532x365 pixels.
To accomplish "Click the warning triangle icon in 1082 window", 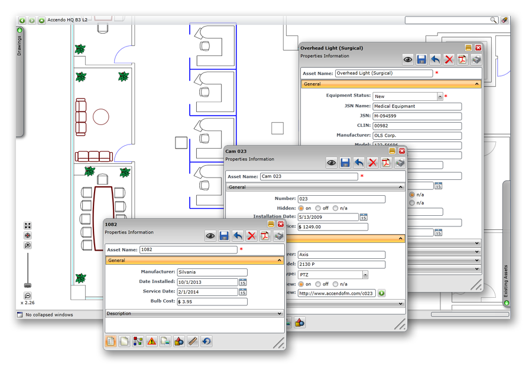I will point(152,341).
